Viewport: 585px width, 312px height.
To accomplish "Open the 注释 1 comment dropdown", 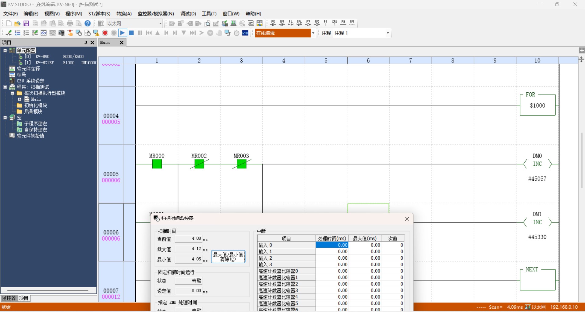I will (388, 33).
